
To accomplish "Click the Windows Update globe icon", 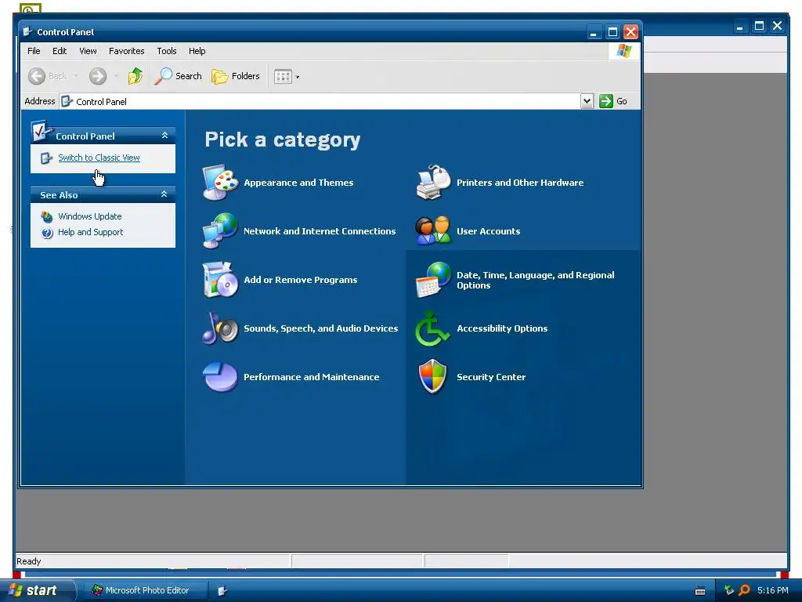I will (46, 216).
